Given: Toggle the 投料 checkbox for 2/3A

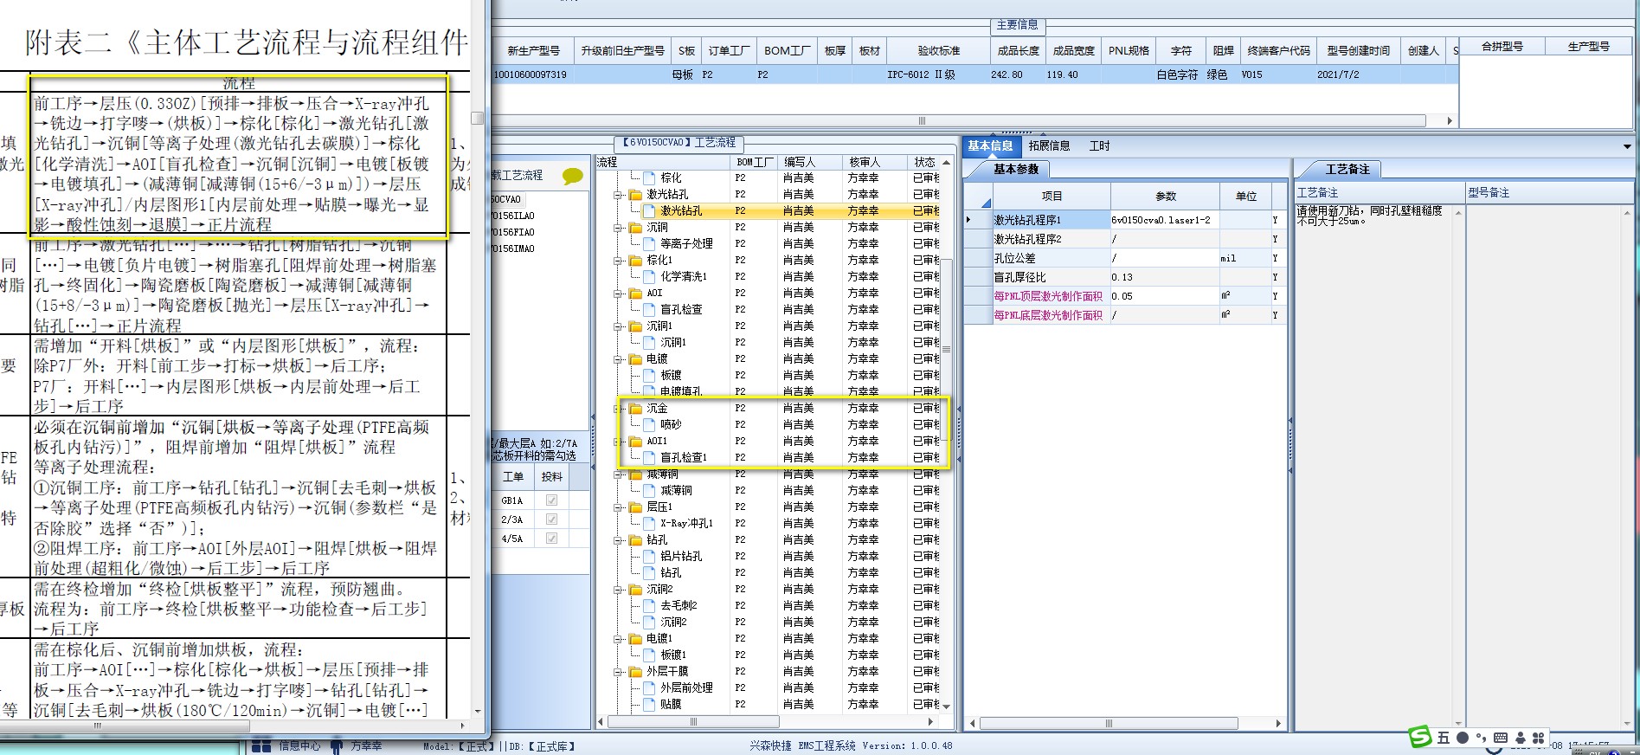Looking at the screenshot, I should coord(551,519).
